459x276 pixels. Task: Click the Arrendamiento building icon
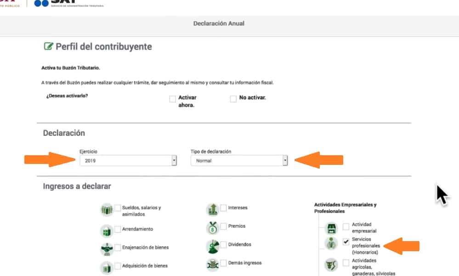pyautogui.click(x=107, y=230)
